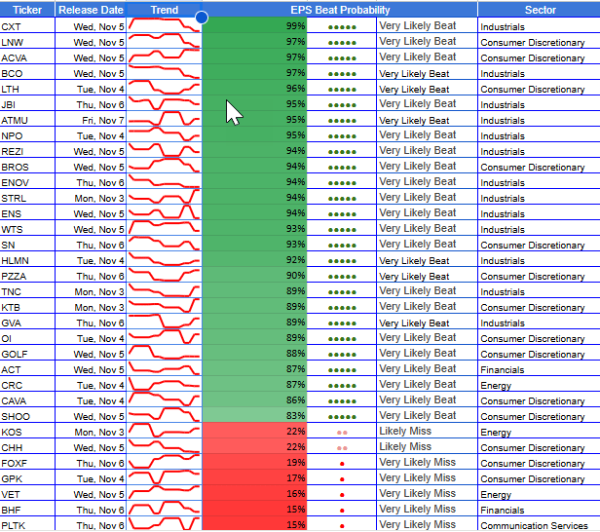The width and height of the screenshot is (600, 532).
Task: Select the ACVA ticker cell
Action: (x=27, y=57)
